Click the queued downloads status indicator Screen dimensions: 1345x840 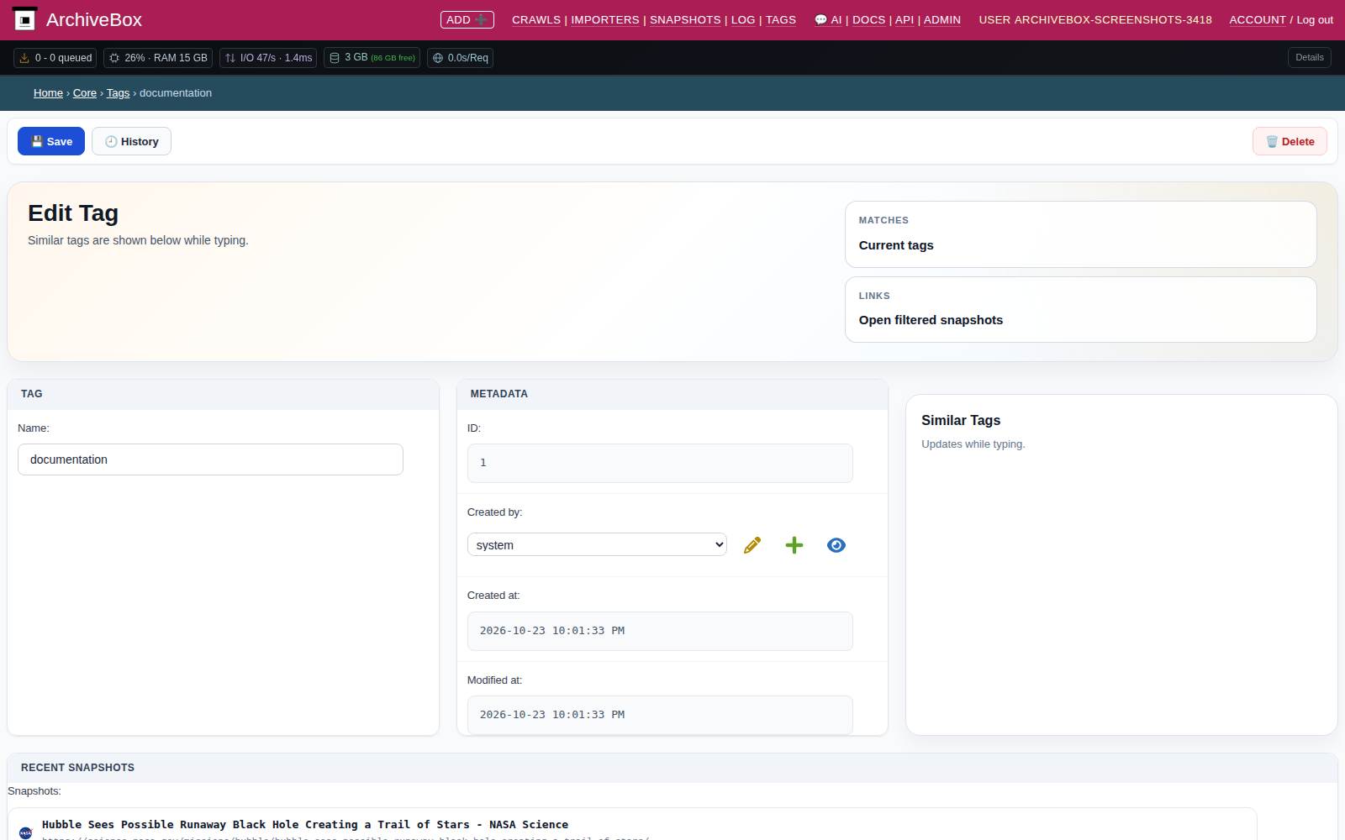(55, 58)
